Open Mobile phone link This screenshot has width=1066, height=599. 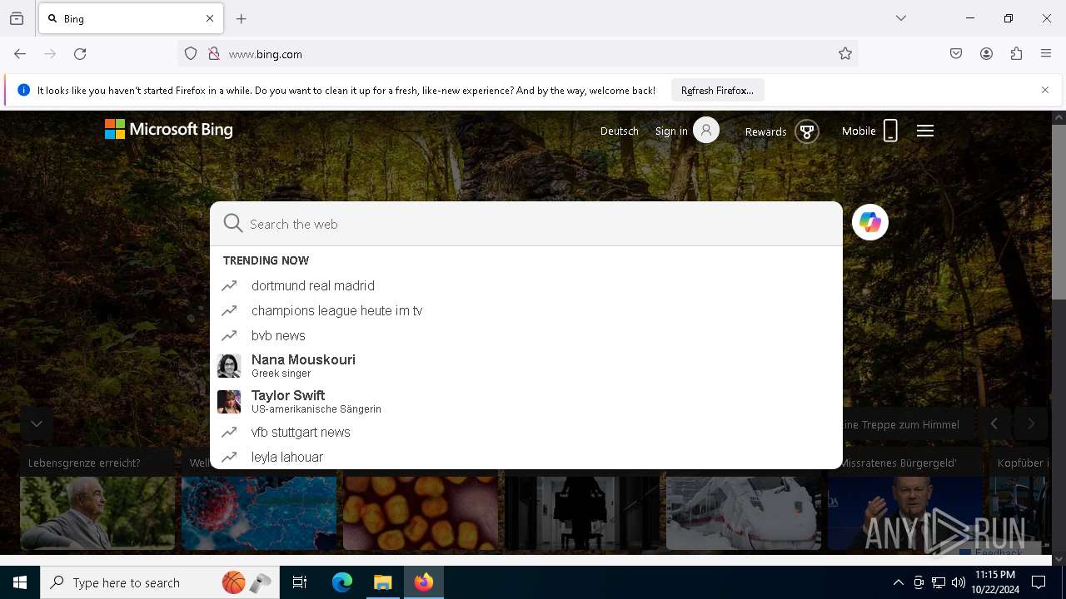(870, 131)
